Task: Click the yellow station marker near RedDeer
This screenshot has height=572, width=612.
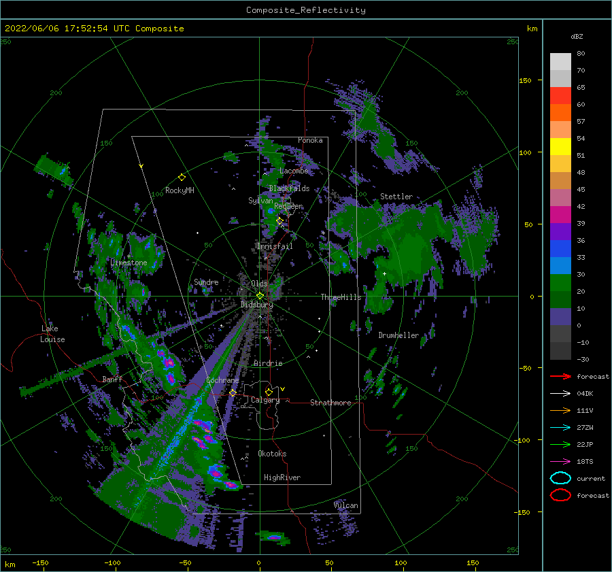Action: pyautogui.click(x=279, y=221)
